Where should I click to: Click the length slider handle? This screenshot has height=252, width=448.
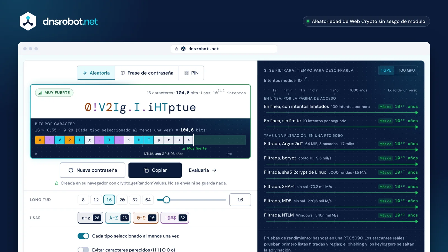point(166,200)
